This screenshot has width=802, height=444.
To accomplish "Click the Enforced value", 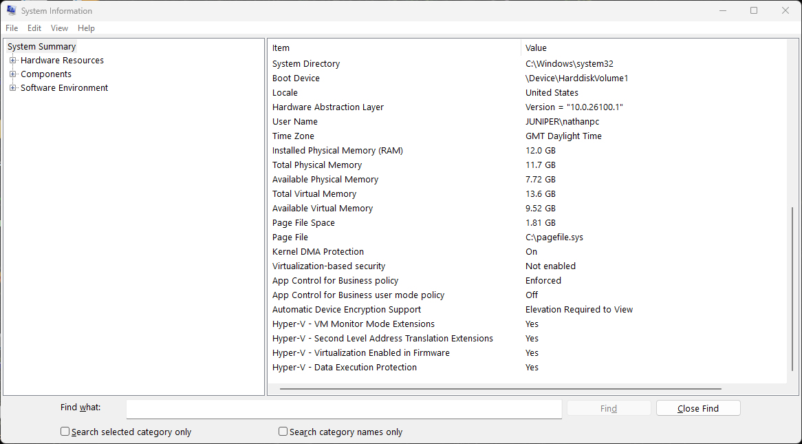I will [x=543, y=281].
